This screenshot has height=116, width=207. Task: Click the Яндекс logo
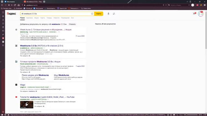11,14
